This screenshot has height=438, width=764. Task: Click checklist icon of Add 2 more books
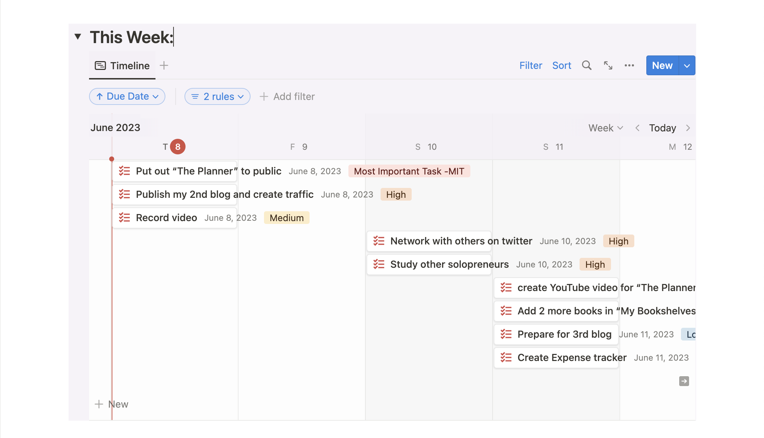tap(506, 311)
